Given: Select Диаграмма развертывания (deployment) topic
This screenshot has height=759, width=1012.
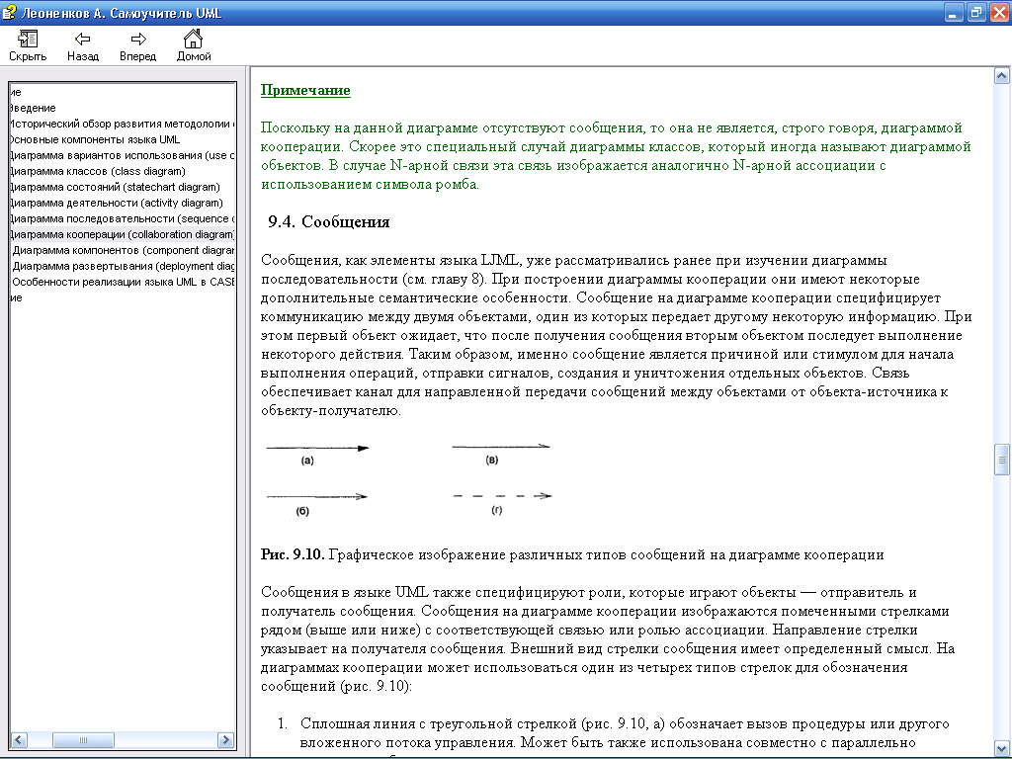Looking at the screenshot, I should pyautogui.click(x=124, y=266).
